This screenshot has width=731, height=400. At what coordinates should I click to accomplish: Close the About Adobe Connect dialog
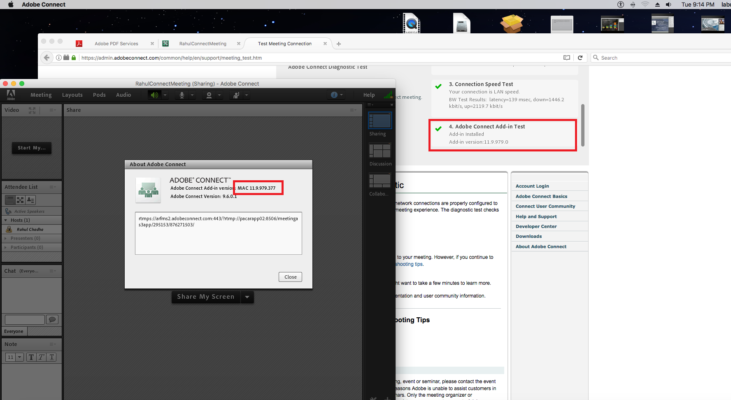click(x=290, y=277)
